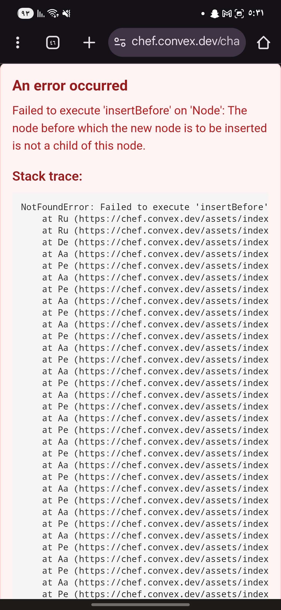This screenshot has height=610, width=281.
Task: Open the tab switcher counter button
Action: pos(53,42)
